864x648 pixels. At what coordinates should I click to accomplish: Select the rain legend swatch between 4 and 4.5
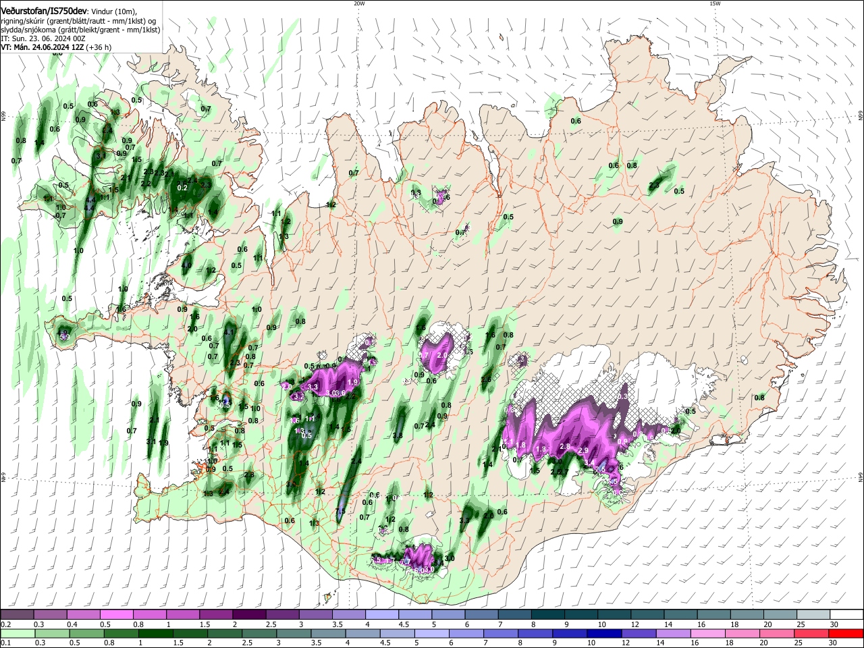tap(362, 634)
